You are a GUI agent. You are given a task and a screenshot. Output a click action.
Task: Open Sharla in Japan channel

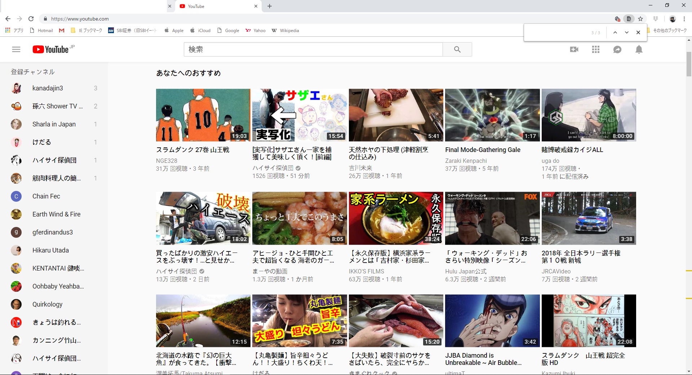coord(54,124)
